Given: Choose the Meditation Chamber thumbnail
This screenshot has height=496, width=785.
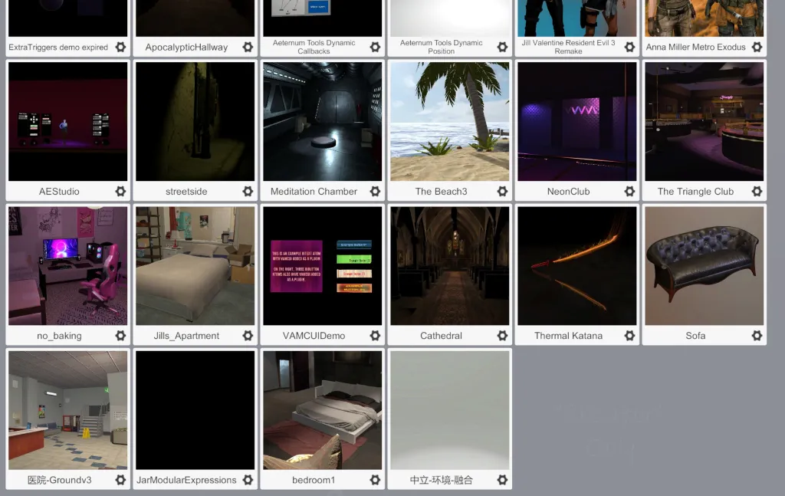Looking at the screenshot, I should coord(323,122).
